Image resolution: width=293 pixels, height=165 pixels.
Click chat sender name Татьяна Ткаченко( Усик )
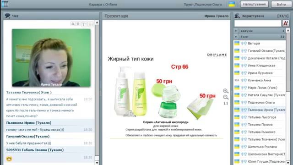[29, 93]
